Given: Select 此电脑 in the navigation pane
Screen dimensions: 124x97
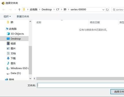Looking at the screenshot, I should [11, 29].
